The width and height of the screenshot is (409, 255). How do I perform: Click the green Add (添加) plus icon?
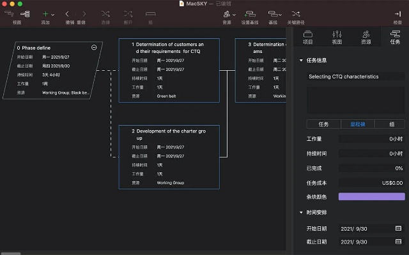pyautogui.click(x=45, y=13)
